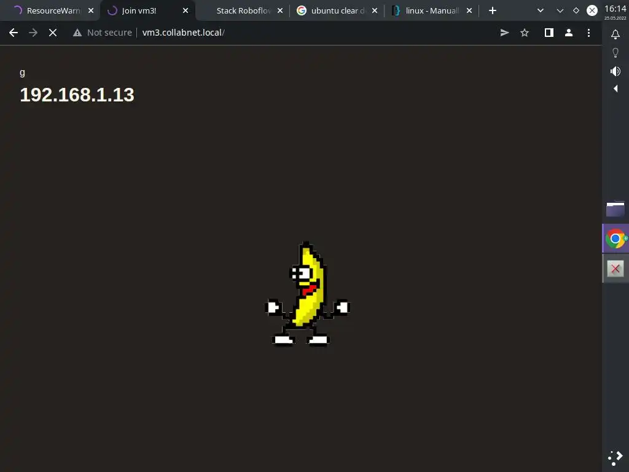Viewport: 629px width, 472px height.
Task: Open a new browser tab
Action: point(493,10)
